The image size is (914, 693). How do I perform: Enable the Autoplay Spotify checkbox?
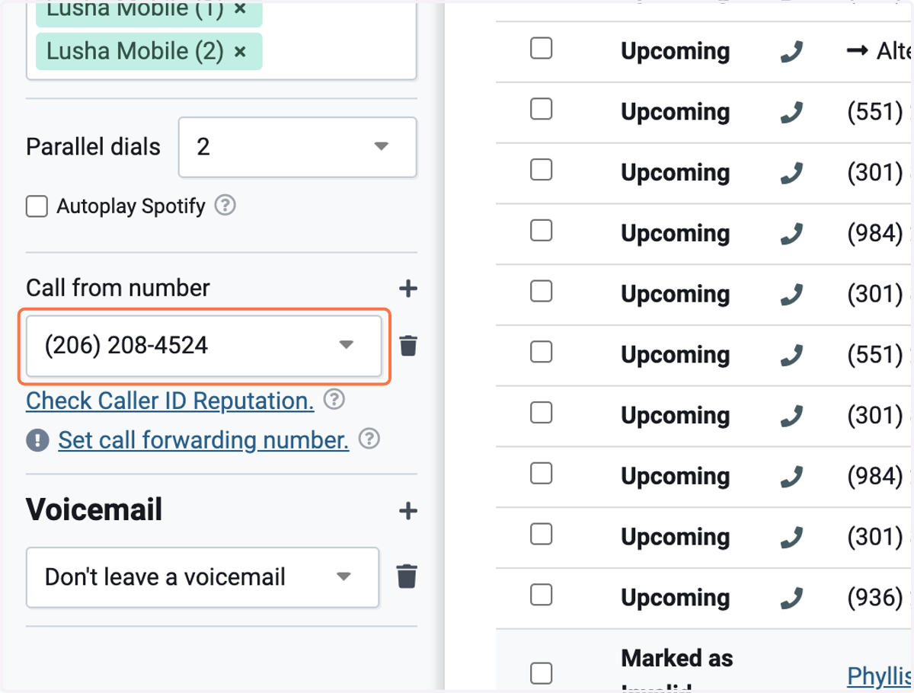tap(37, 206)
